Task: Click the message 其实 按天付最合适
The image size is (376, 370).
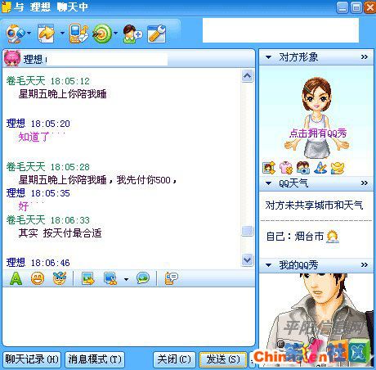Action: point(60,233)
